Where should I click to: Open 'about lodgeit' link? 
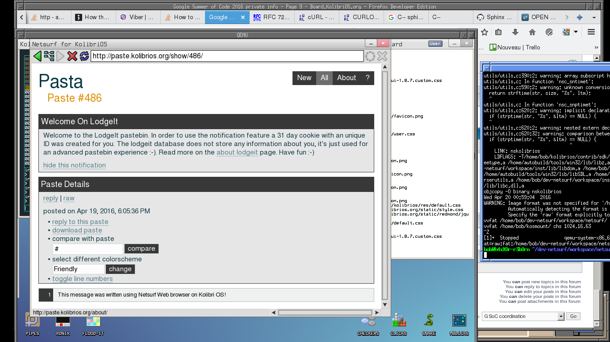237,152
